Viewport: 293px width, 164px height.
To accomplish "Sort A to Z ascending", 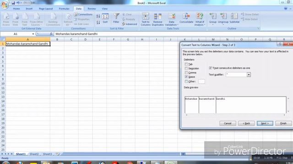I will tap(98, 16).
